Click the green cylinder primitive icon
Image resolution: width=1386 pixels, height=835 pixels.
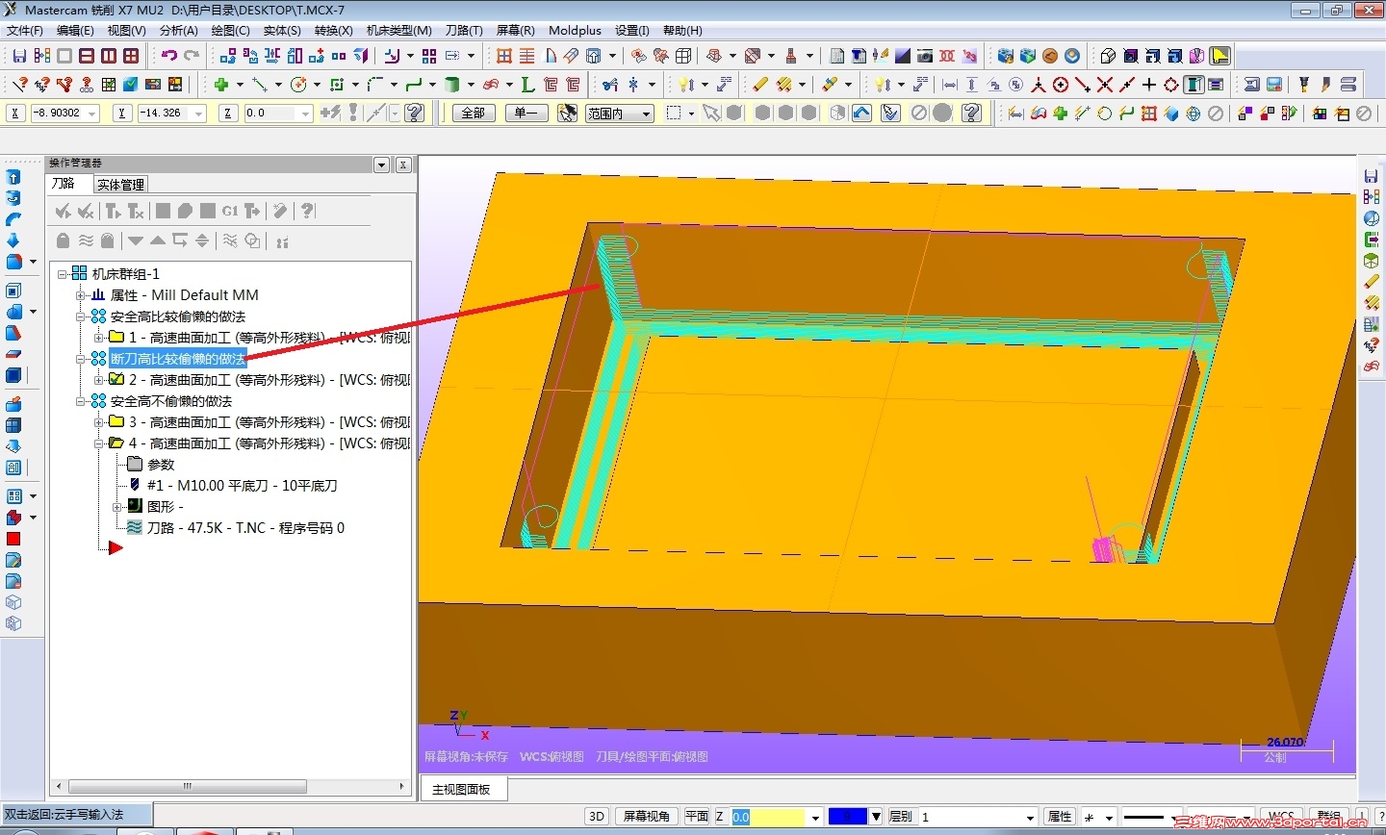pos(451,85)
